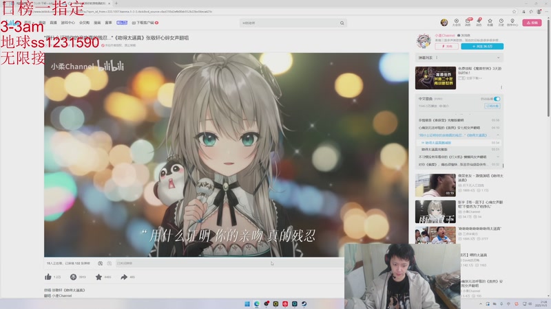This screenshot has height=309, width=551.
Task: Open the 雨一直下 recommended video thumbnail
Action: pos(435,211)
